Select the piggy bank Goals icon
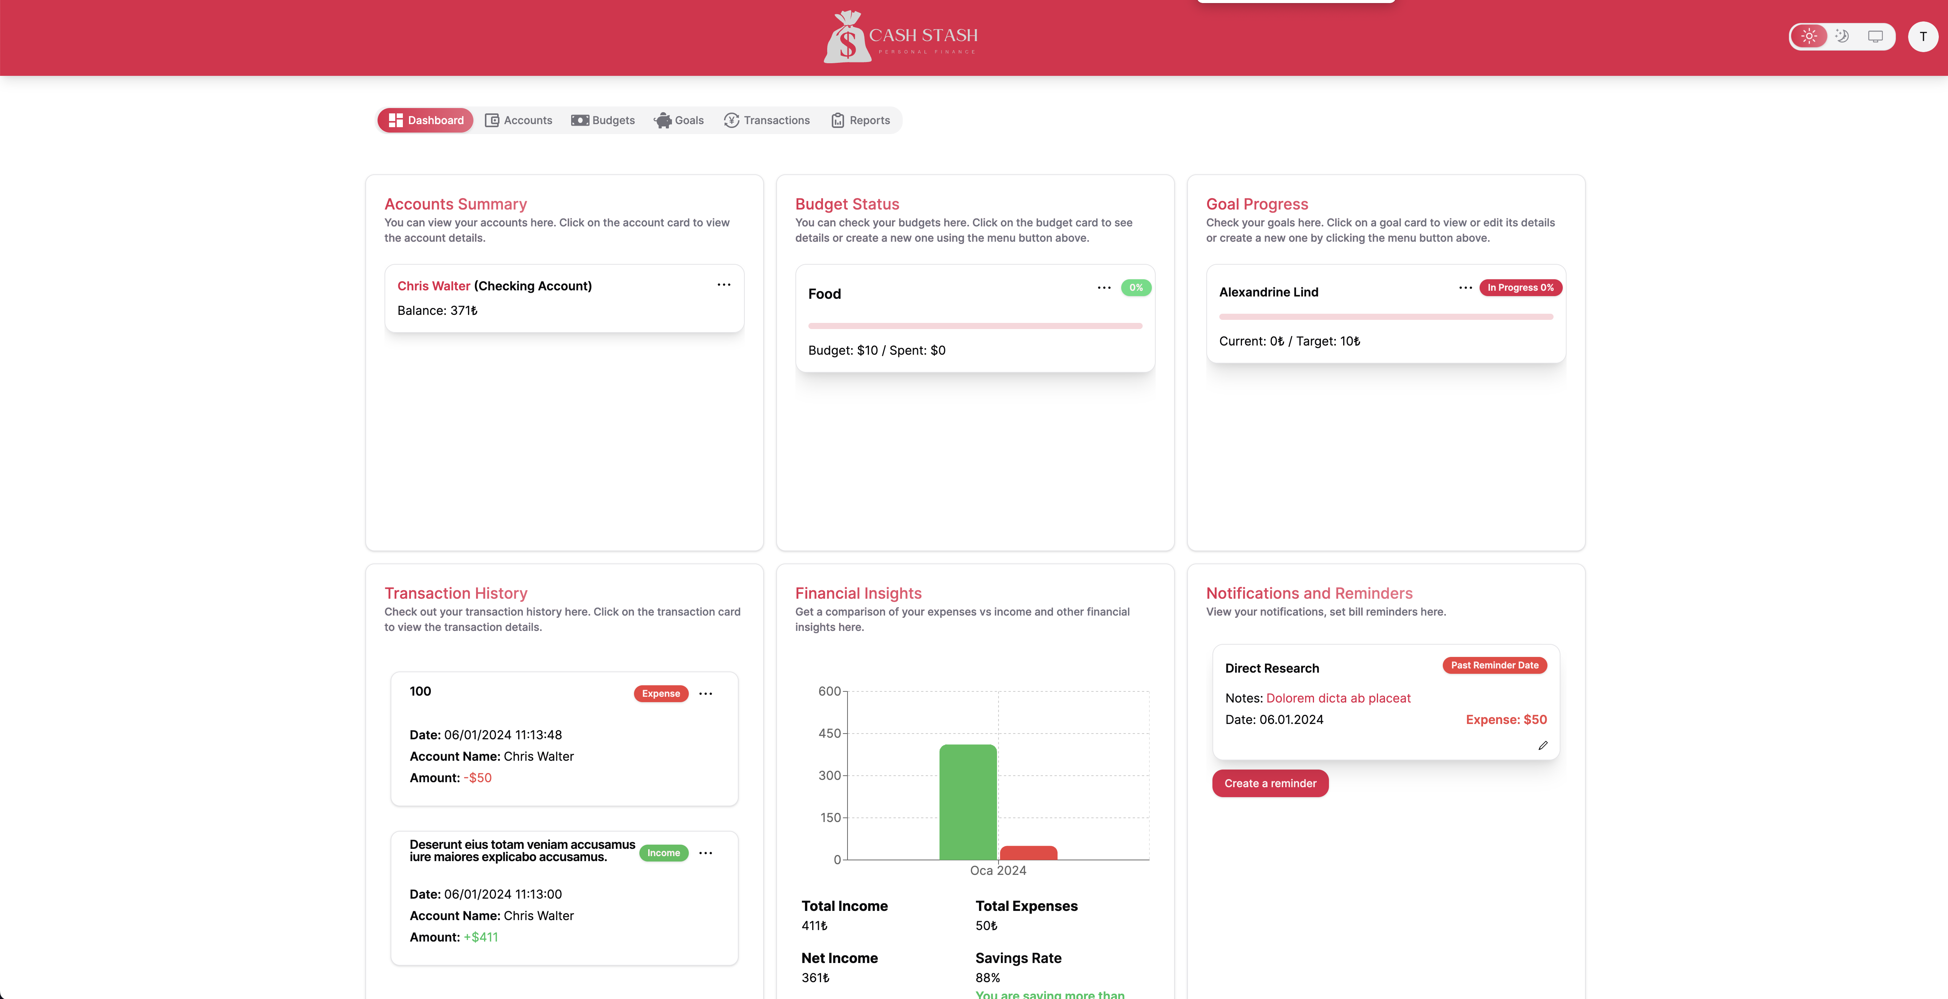 [663, 120]
